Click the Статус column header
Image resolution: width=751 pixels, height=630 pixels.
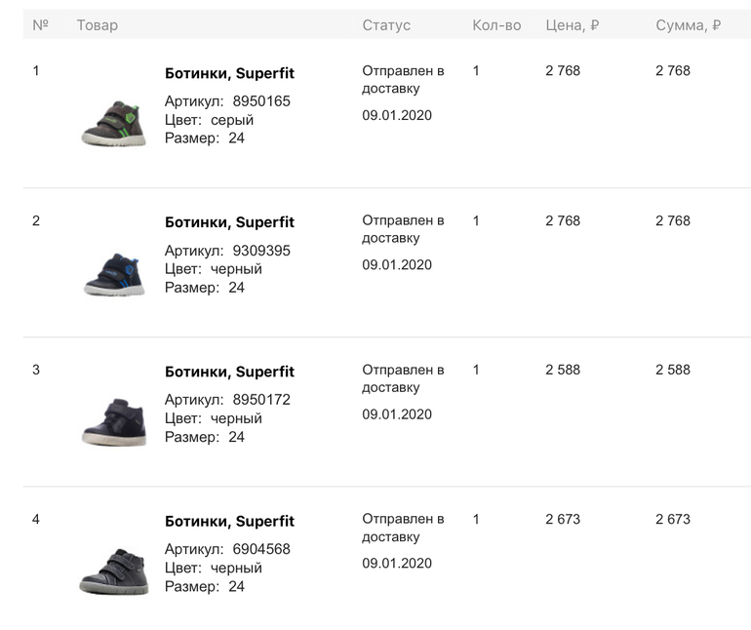[x=386, y=24]
